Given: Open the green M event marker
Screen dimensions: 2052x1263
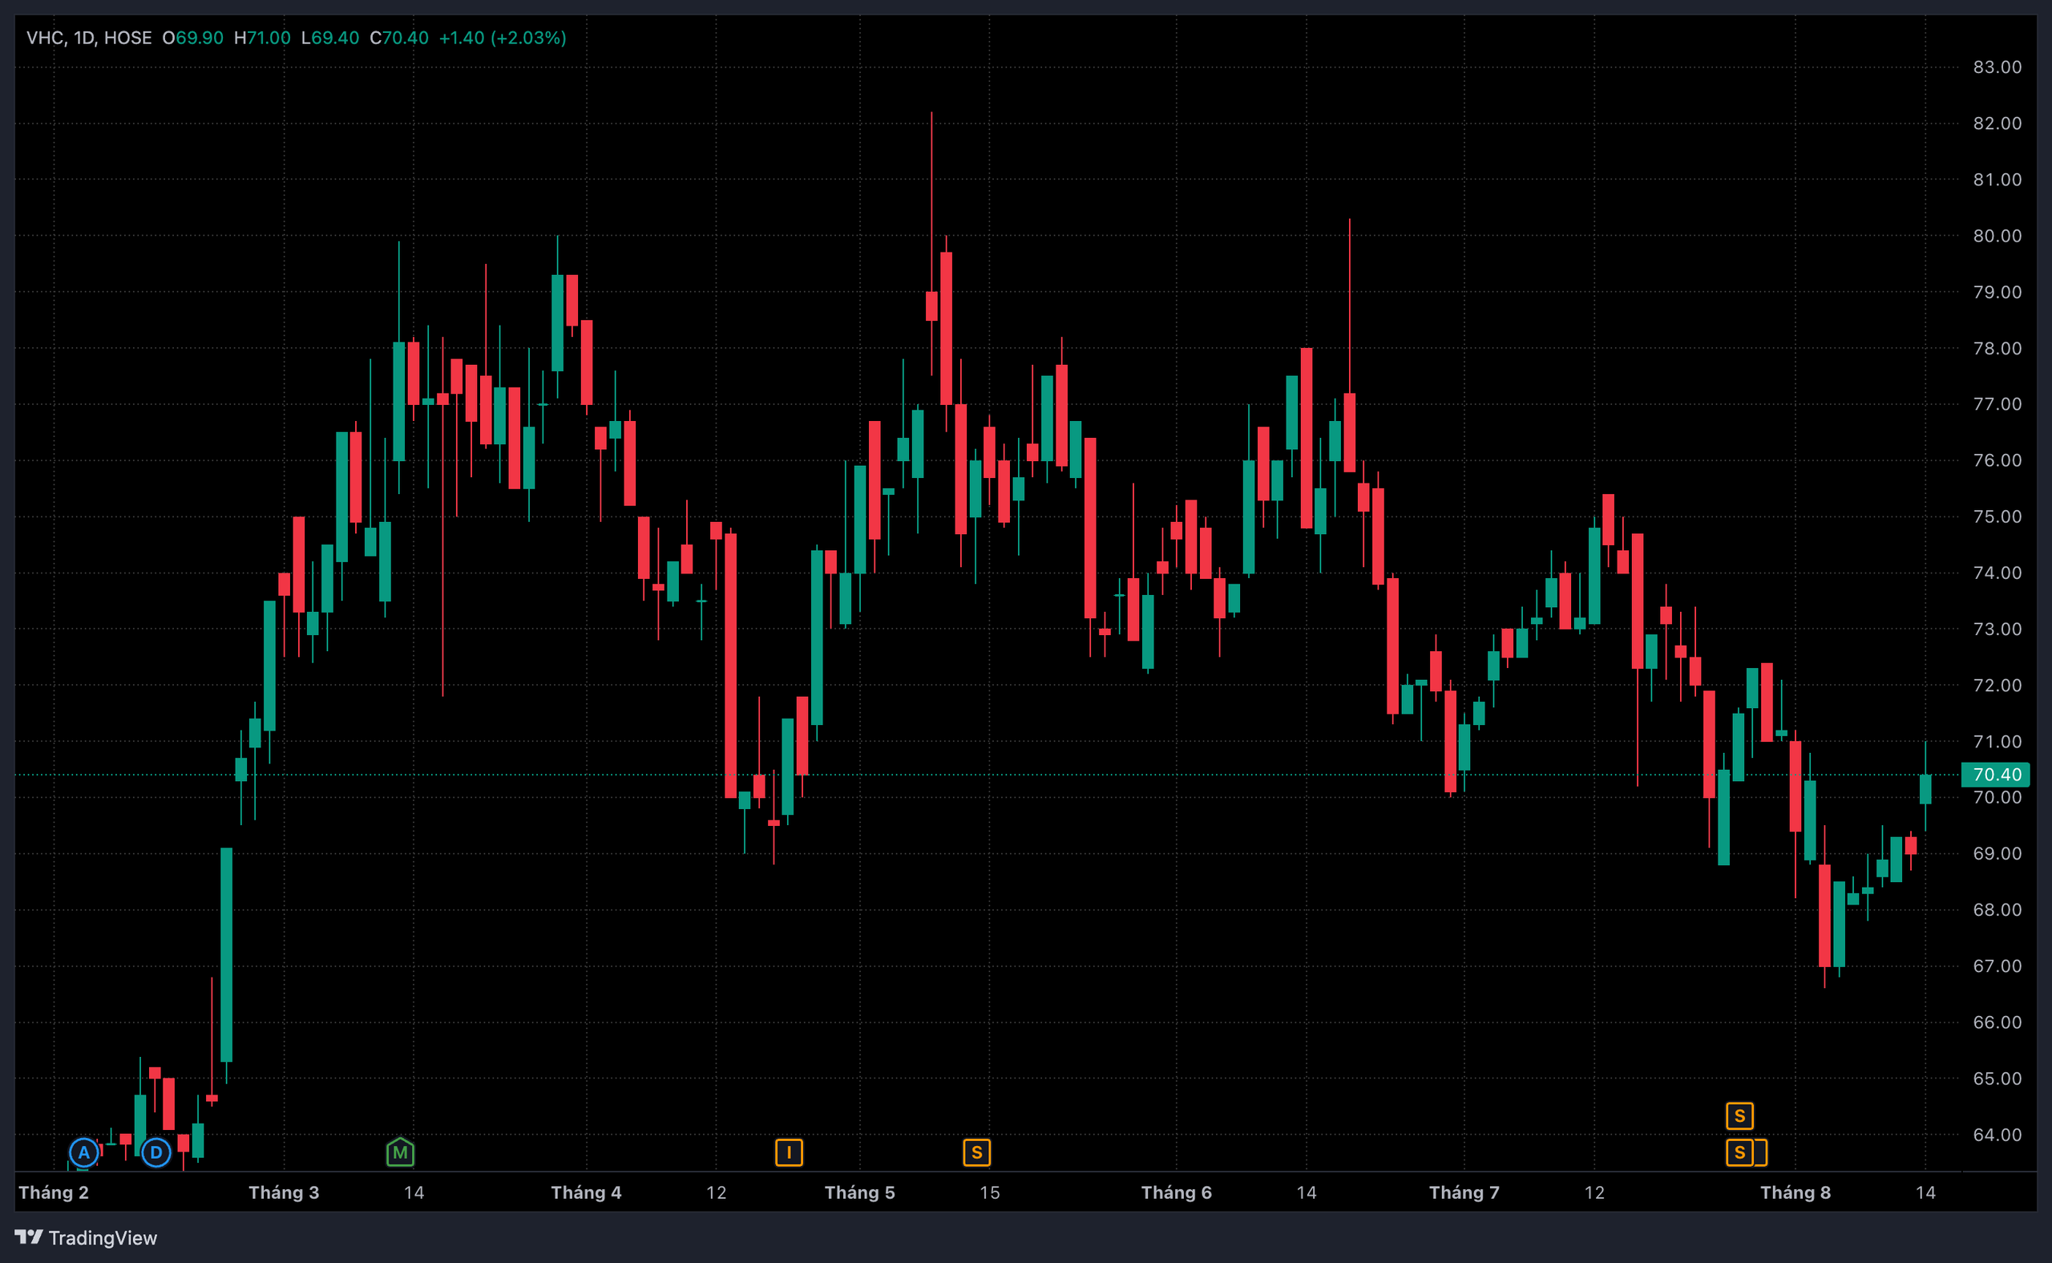Looking at the screenshot, I should pyautogui.click(x=401, y=1153).
